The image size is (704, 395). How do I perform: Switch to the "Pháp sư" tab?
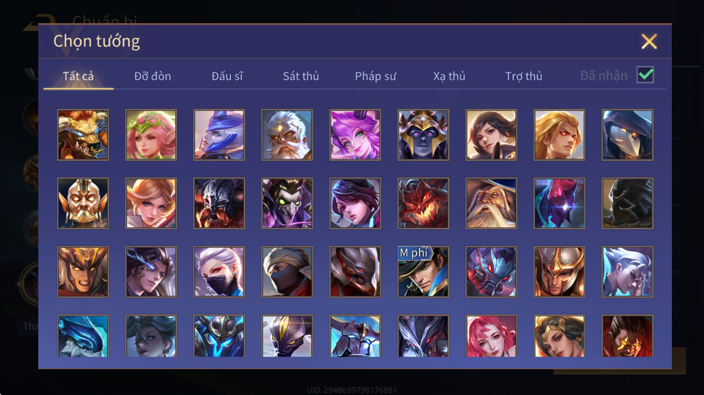click(x=375, y=76)
